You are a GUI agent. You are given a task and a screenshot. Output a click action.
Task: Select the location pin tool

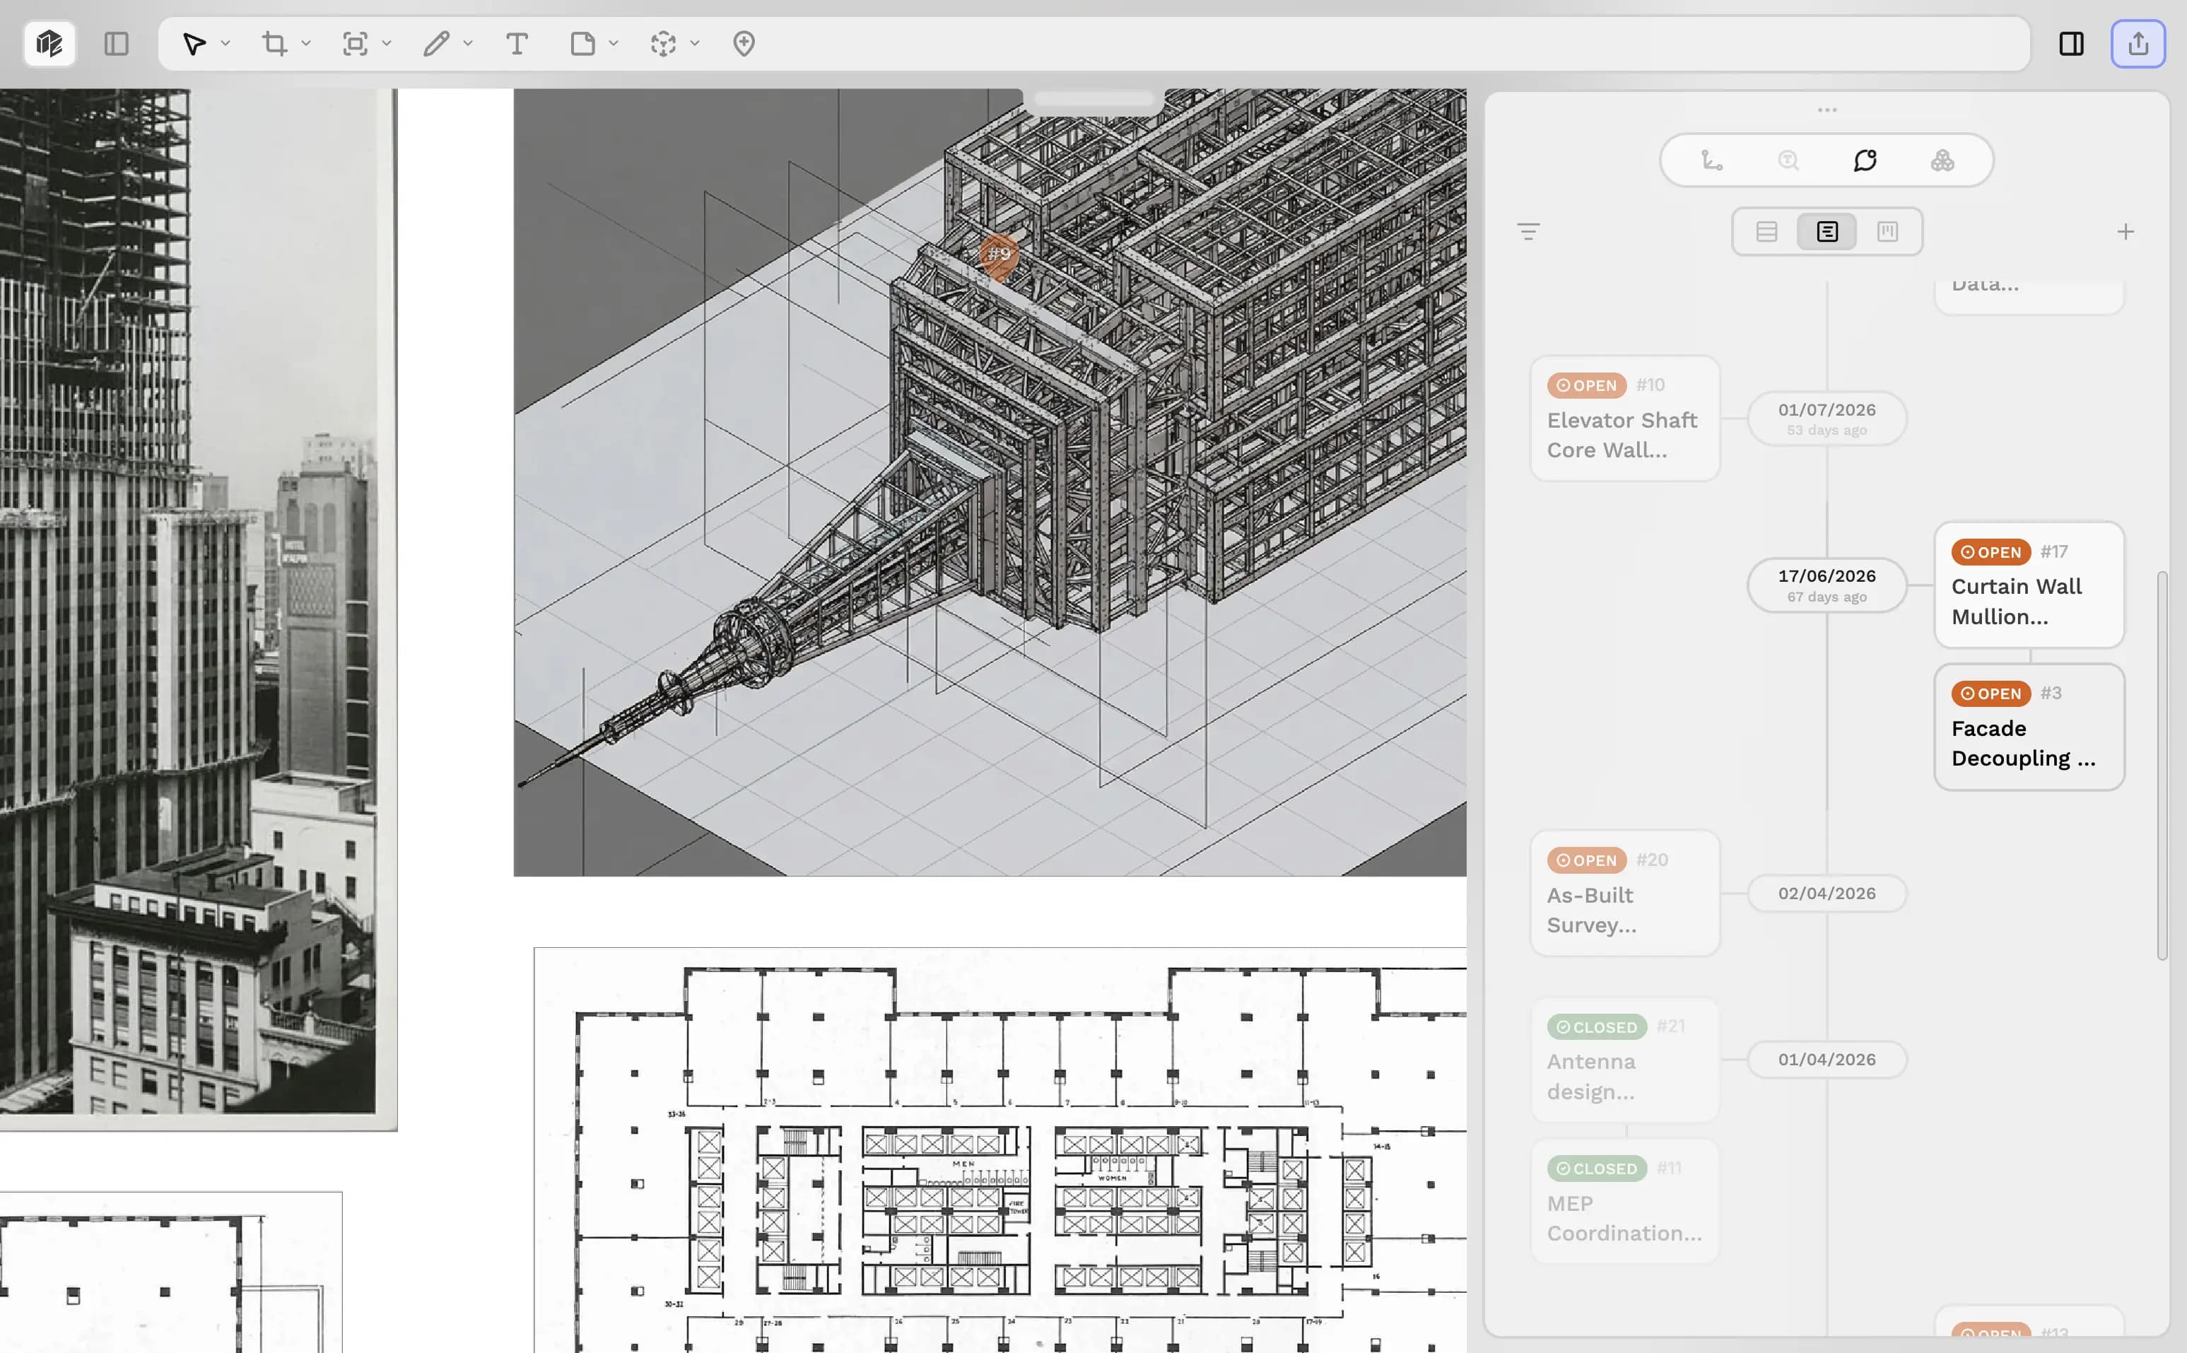744,44
